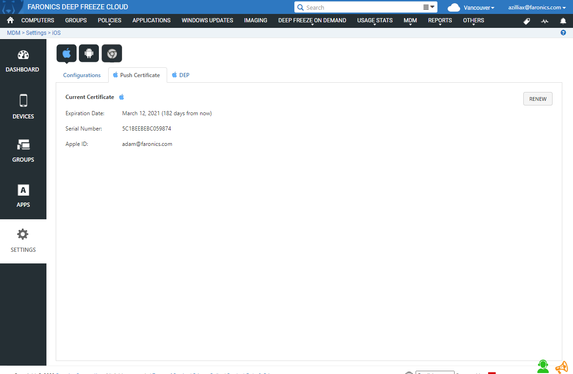Open the notifications bell

(x=563, y=21)
